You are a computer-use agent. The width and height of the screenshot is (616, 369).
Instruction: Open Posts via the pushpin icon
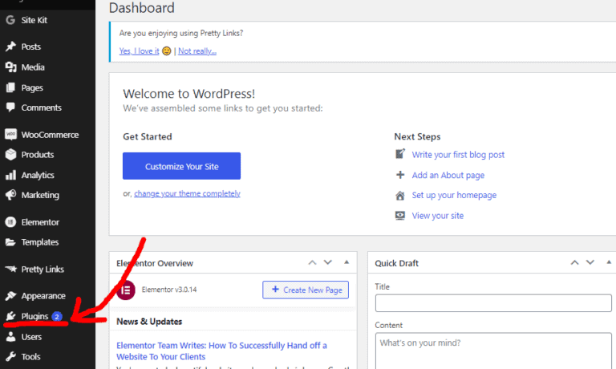pos(10,47)
